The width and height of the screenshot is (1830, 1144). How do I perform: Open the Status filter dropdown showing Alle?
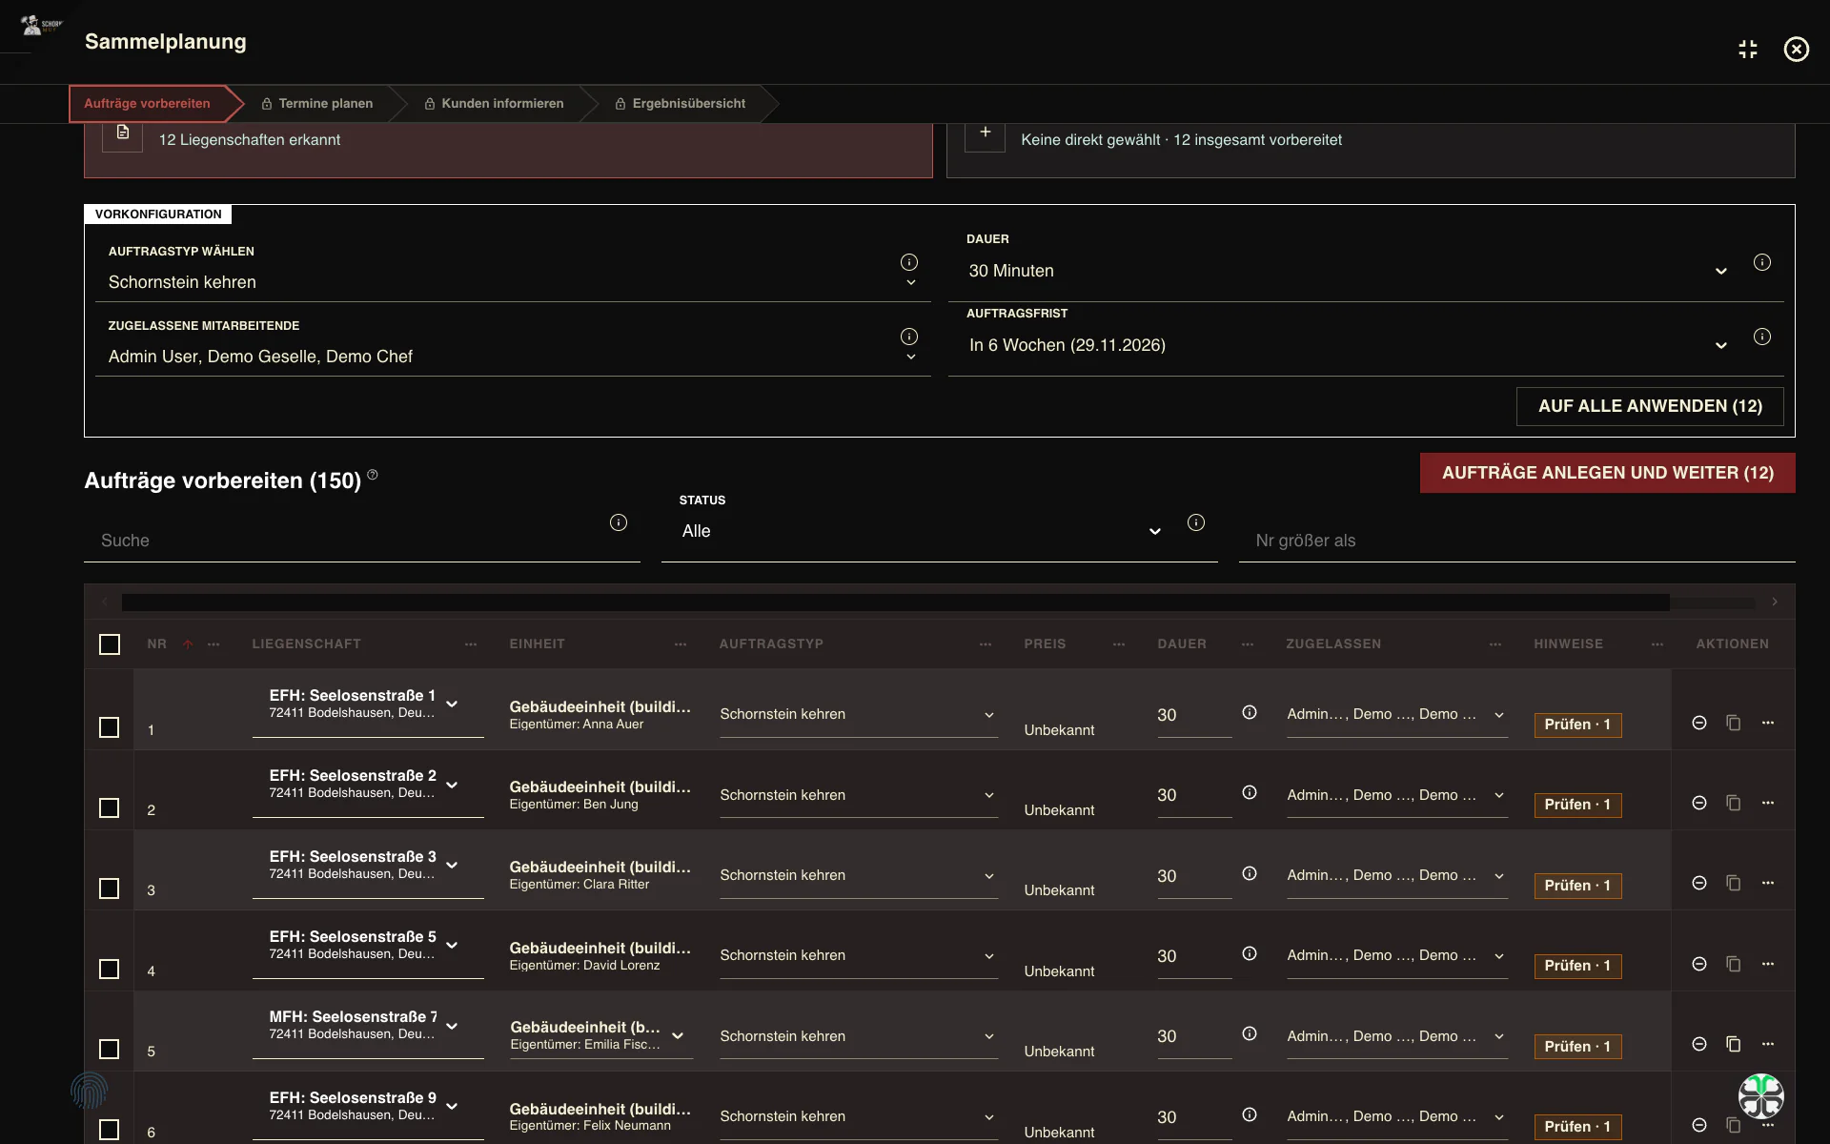click(922, 531)
